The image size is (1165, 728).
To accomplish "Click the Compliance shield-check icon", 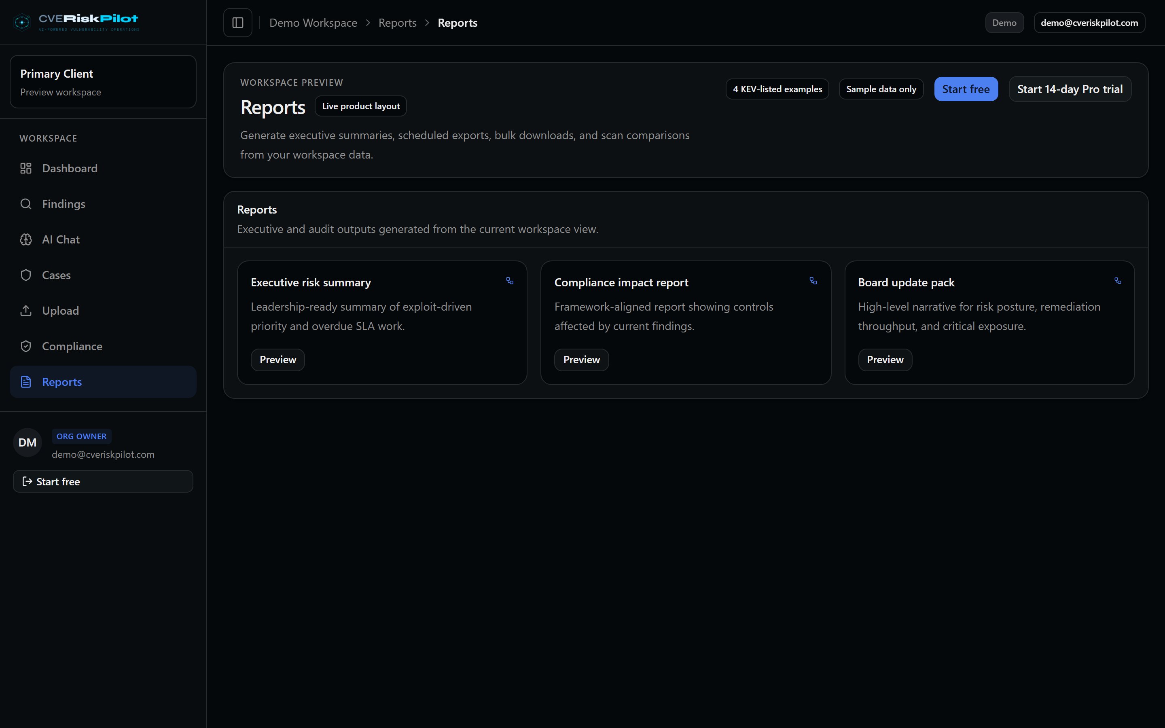I will tap(26, 346).
